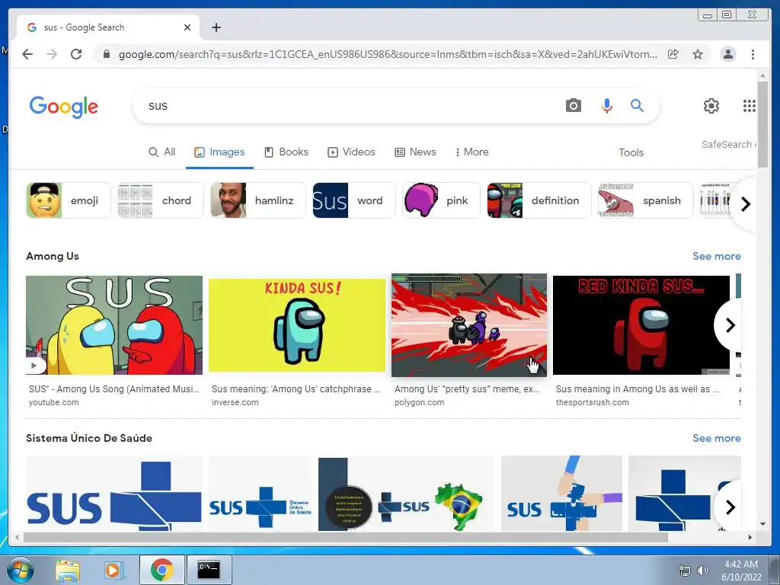This screenshot has width=780, height=585.
Task: Select the Images tab
Action: tap(219, 152)
